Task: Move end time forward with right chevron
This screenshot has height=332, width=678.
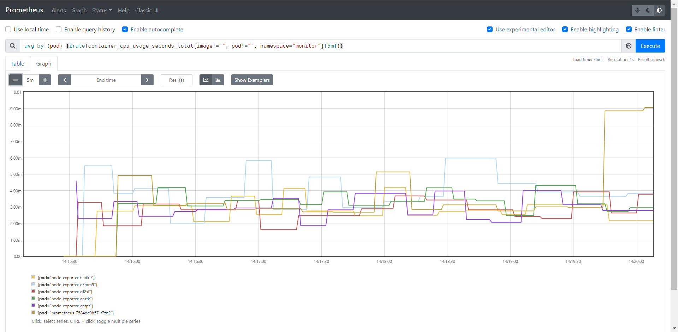Action: 147,80
